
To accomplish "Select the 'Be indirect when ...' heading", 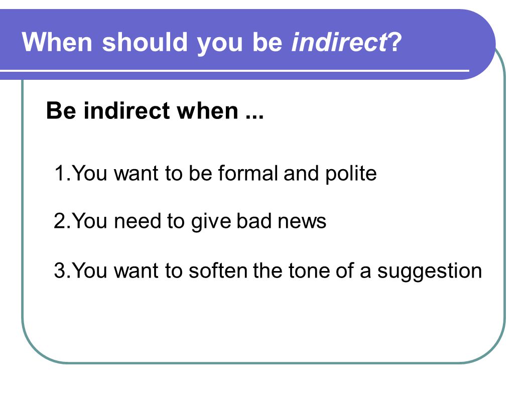I will pos(155,111).
